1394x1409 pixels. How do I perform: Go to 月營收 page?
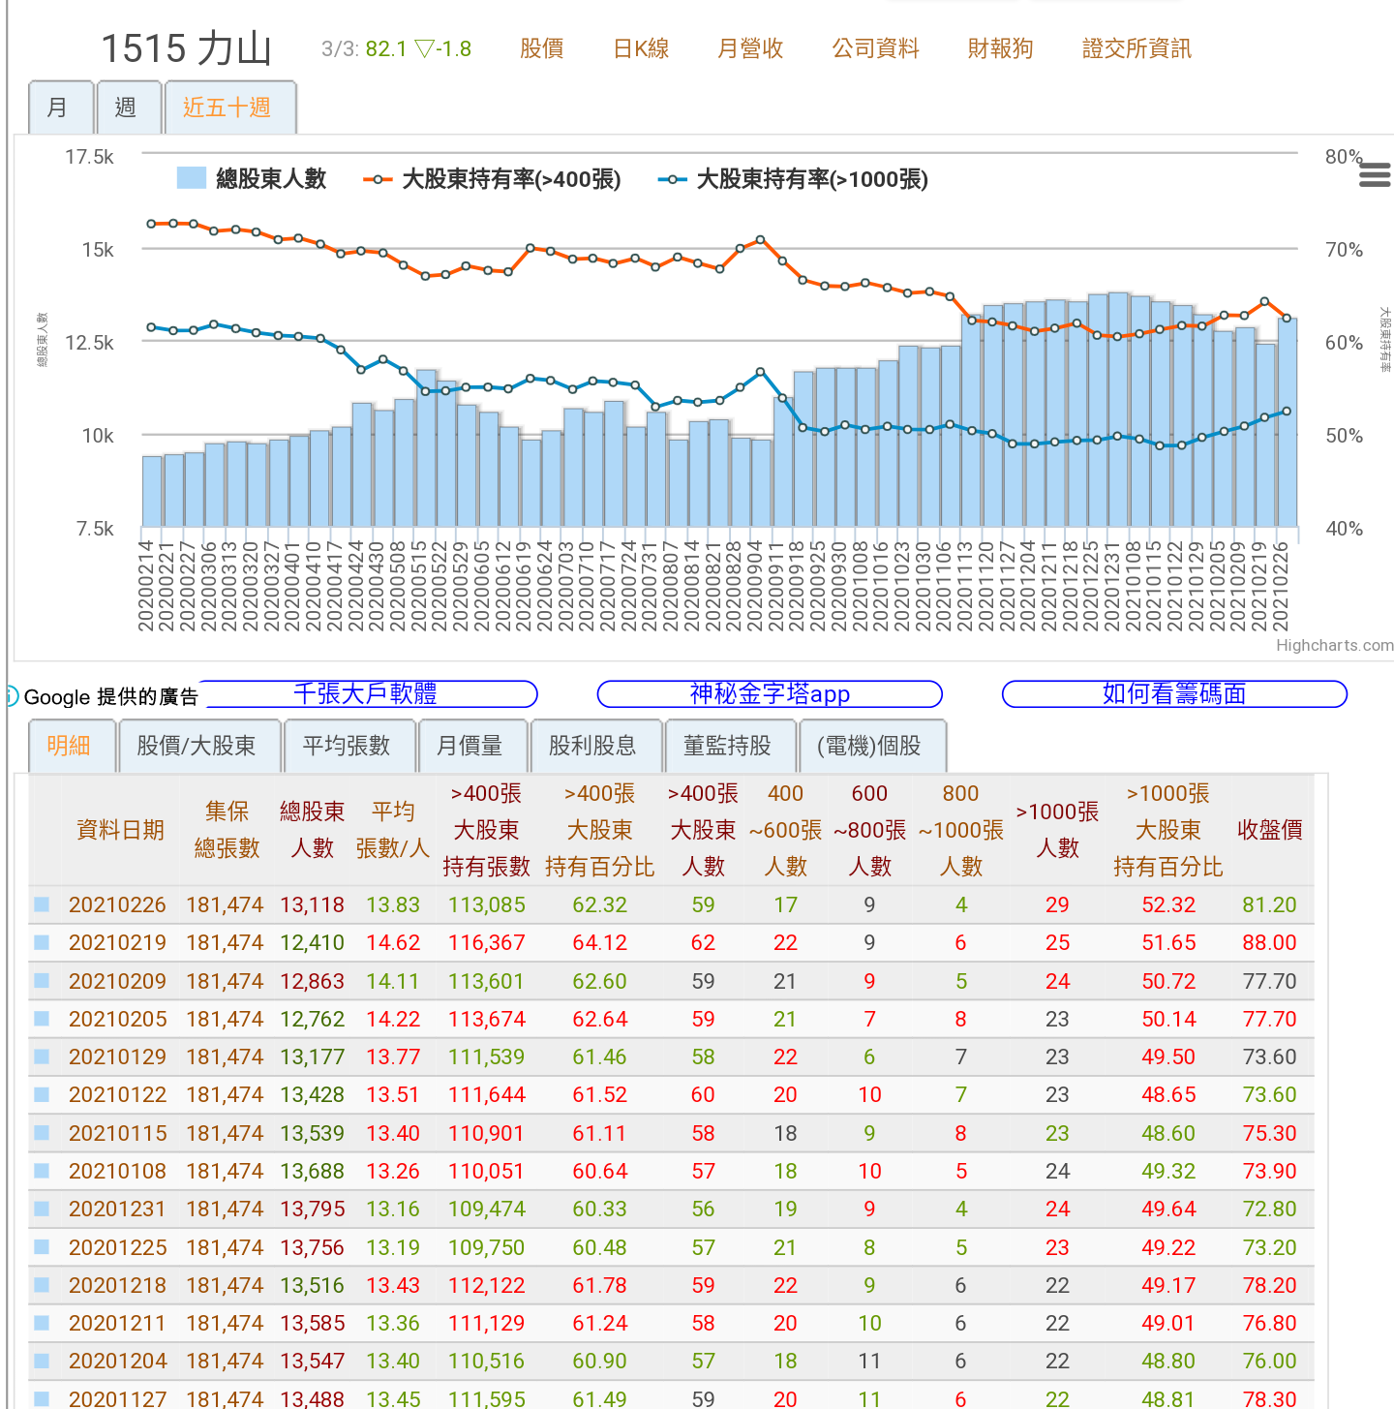tap(750, 48)
